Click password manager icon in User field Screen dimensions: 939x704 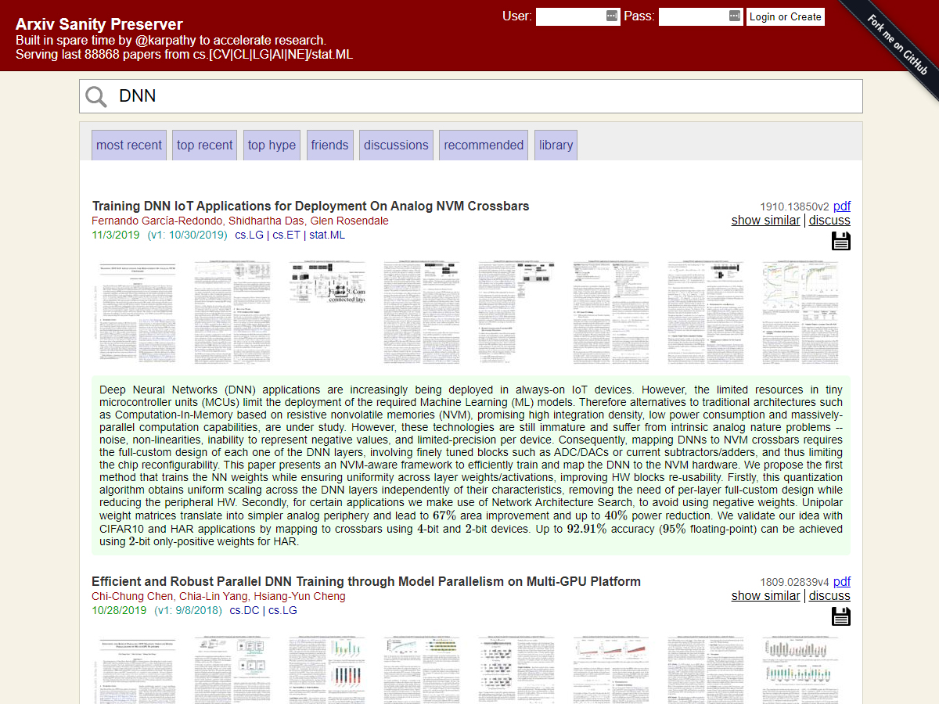coord(612,16)
